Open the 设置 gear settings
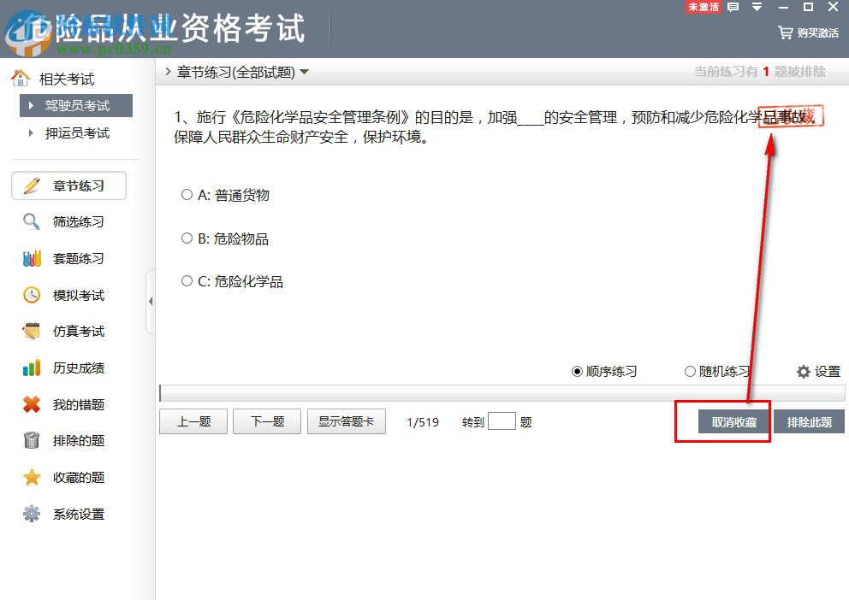The height and width of the screenshot is (600, 849). (817, 371)
